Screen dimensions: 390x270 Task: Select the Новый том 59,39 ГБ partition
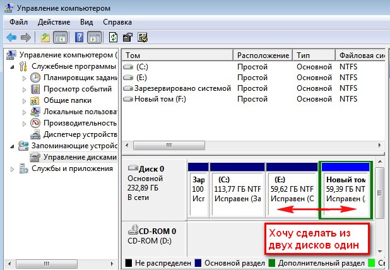tap(345, 191)
